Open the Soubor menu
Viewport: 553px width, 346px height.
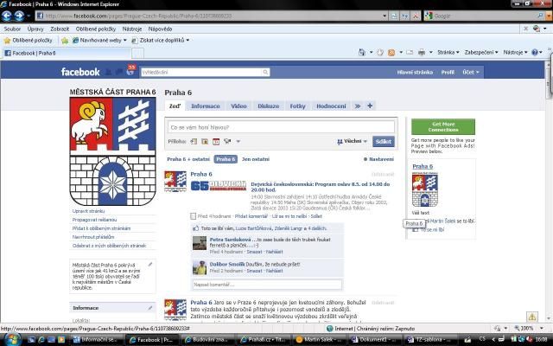coord(12,29)
